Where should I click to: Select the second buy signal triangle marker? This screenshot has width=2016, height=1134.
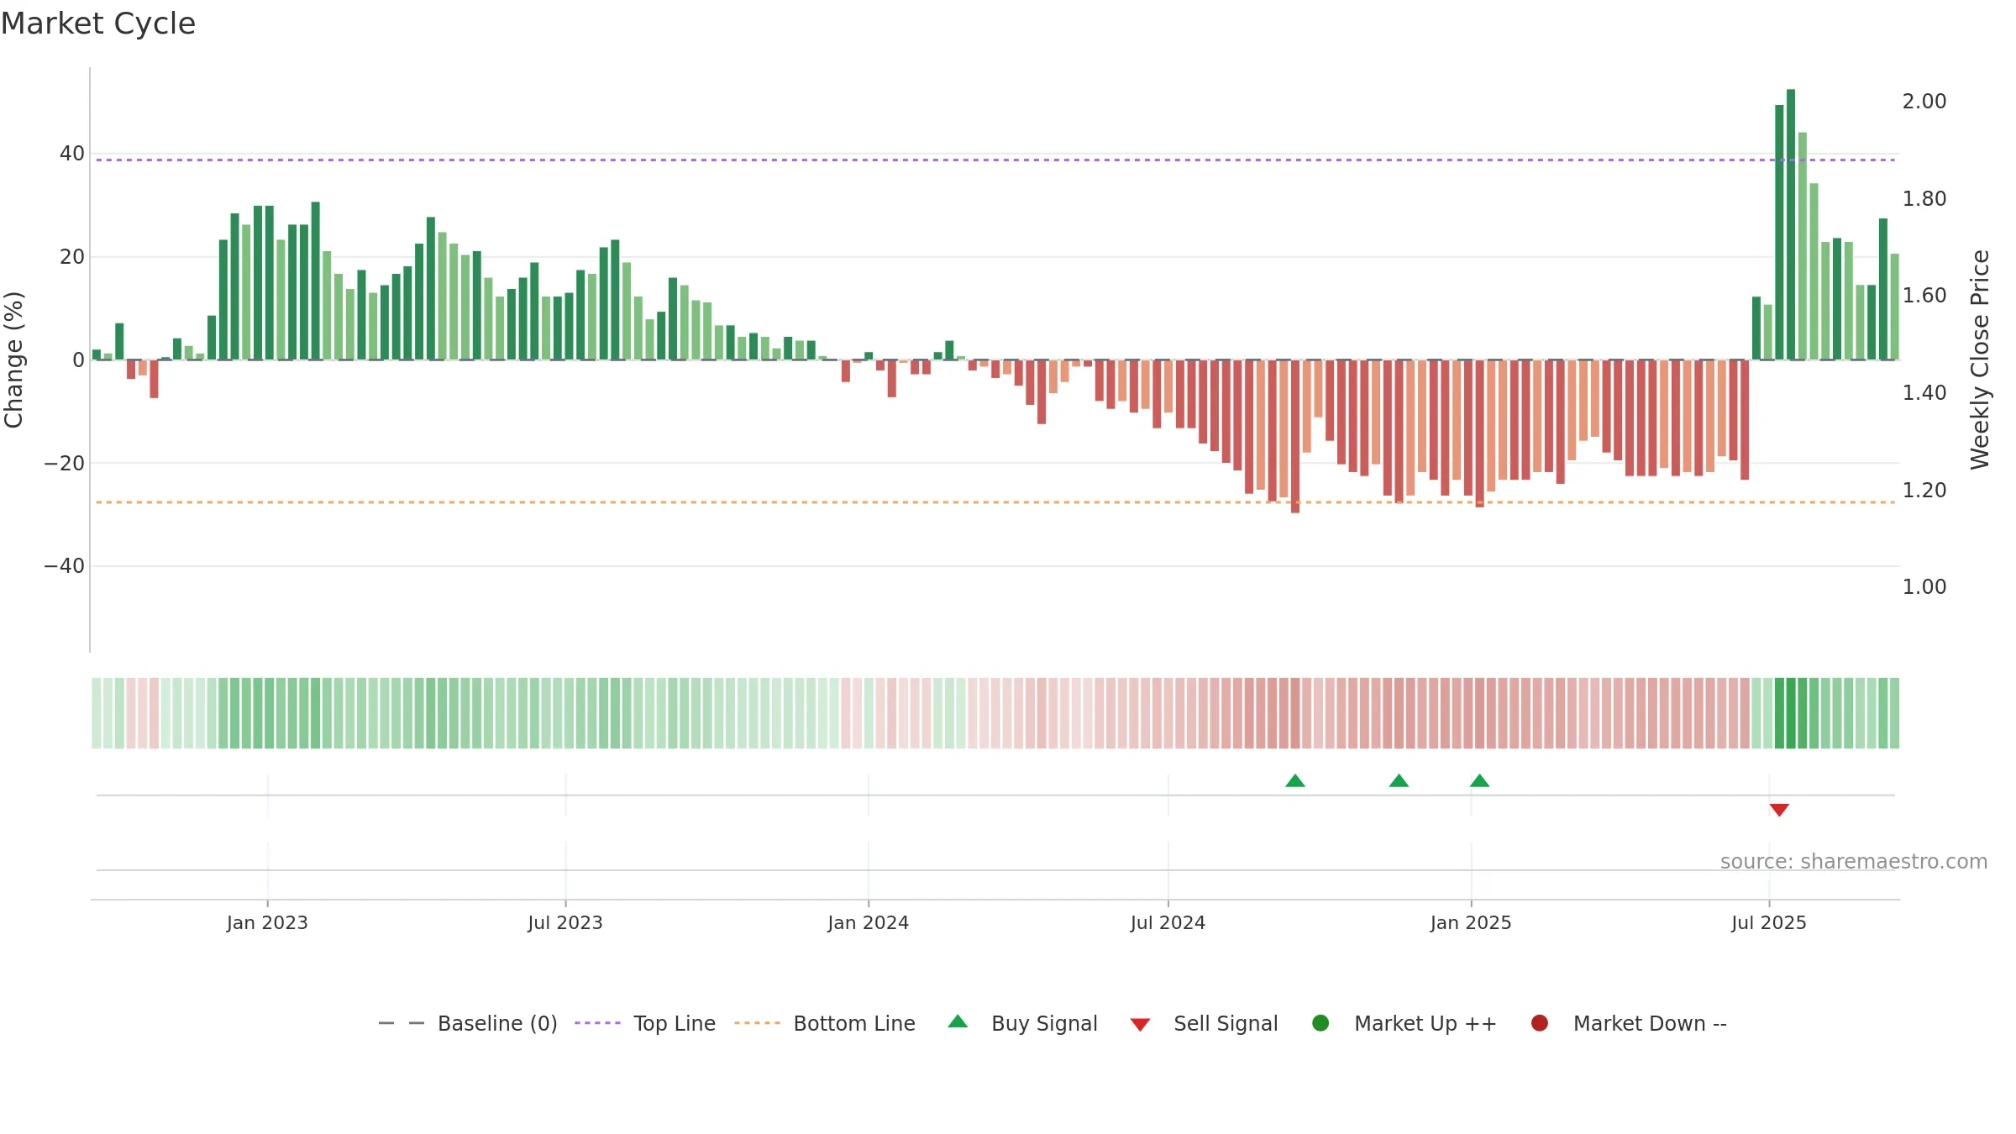pyautogui.click(x=1399, y=781)
